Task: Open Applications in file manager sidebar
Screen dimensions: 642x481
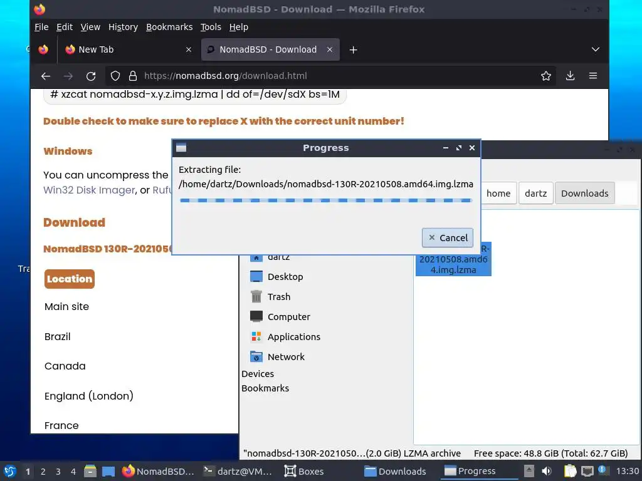Action: click(285, 336)
